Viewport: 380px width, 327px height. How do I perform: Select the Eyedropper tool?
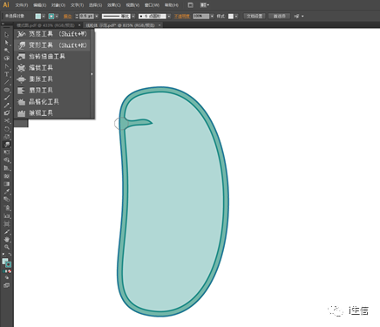click(x=7, y=192)
